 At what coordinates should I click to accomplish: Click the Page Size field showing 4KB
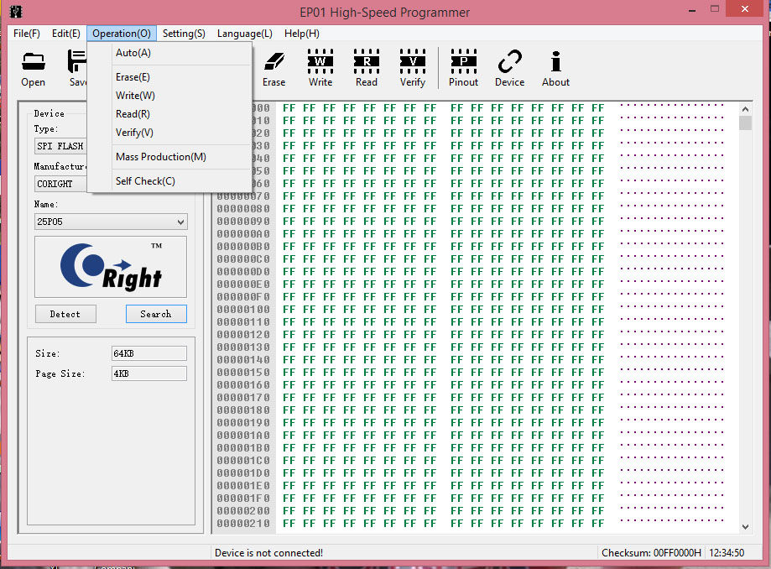click(x=149, y=373)
